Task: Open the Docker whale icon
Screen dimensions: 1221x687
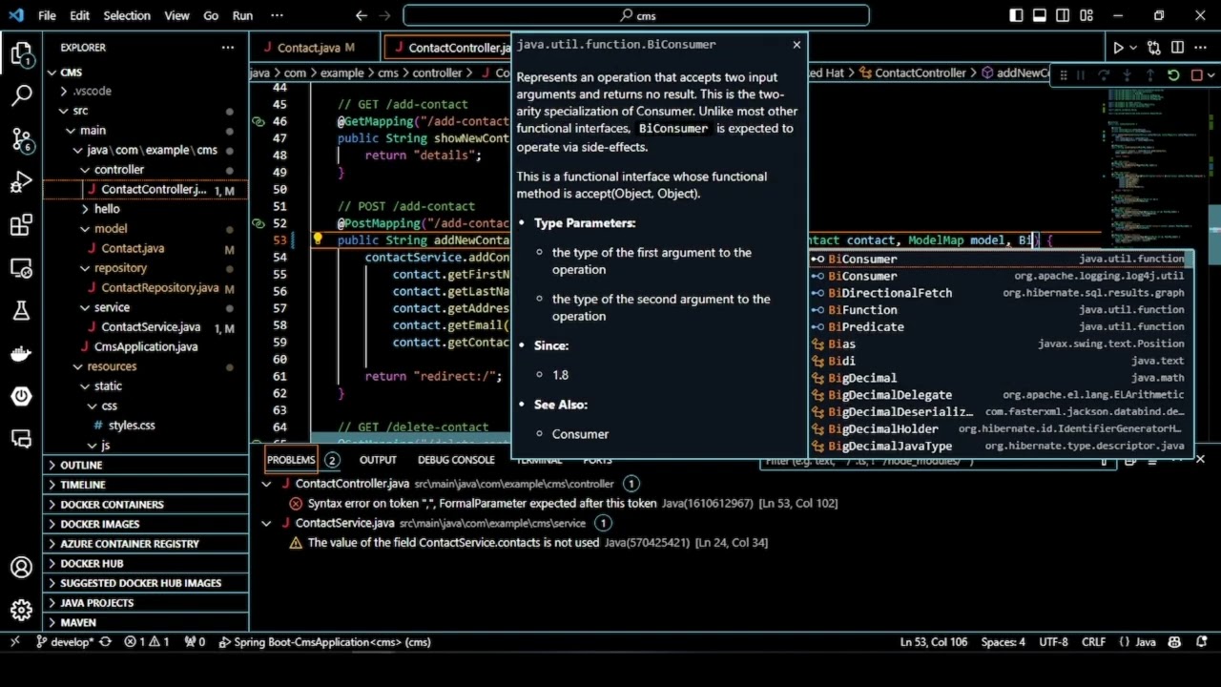Action: pyautogui.click(x=21, y=353)
